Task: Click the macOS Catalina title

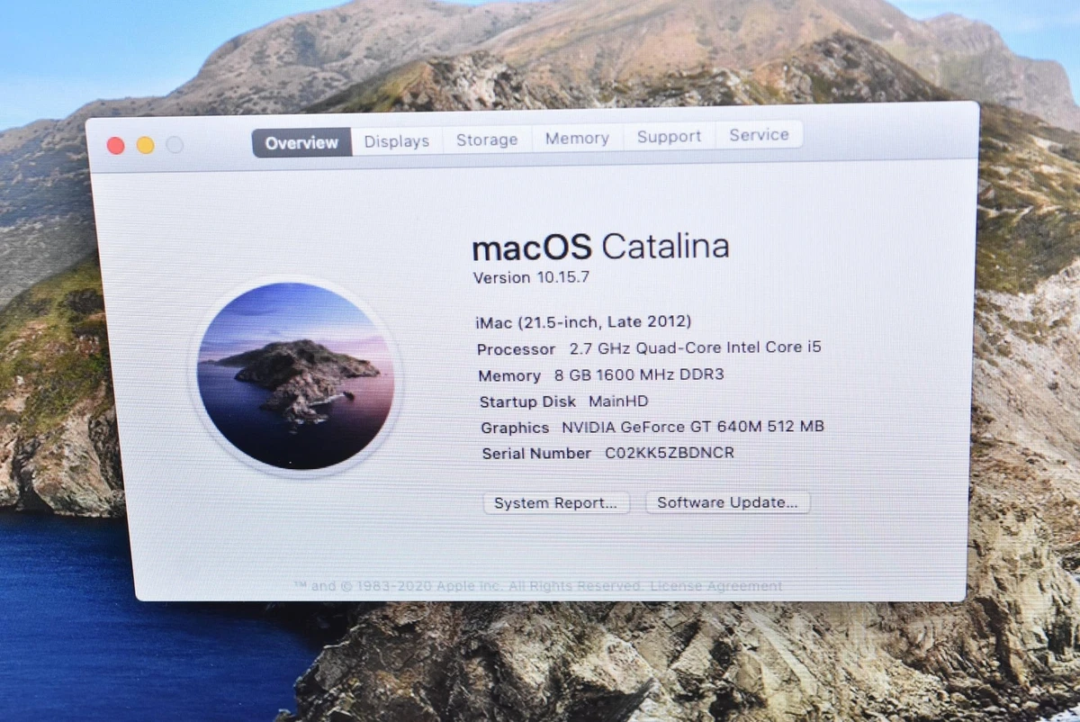Action: click(600, 247)
